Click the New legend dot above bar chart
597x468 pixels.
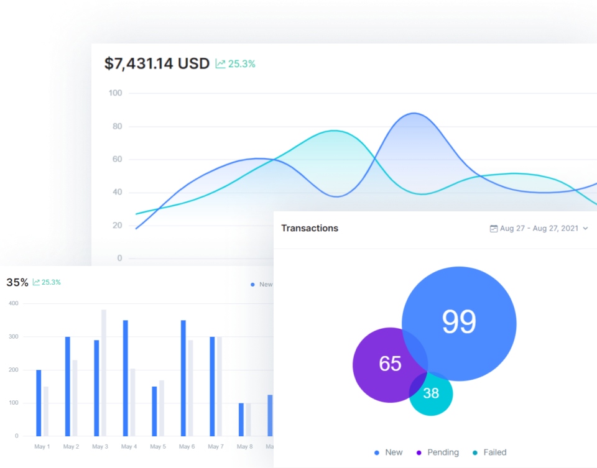pos(252,285)
